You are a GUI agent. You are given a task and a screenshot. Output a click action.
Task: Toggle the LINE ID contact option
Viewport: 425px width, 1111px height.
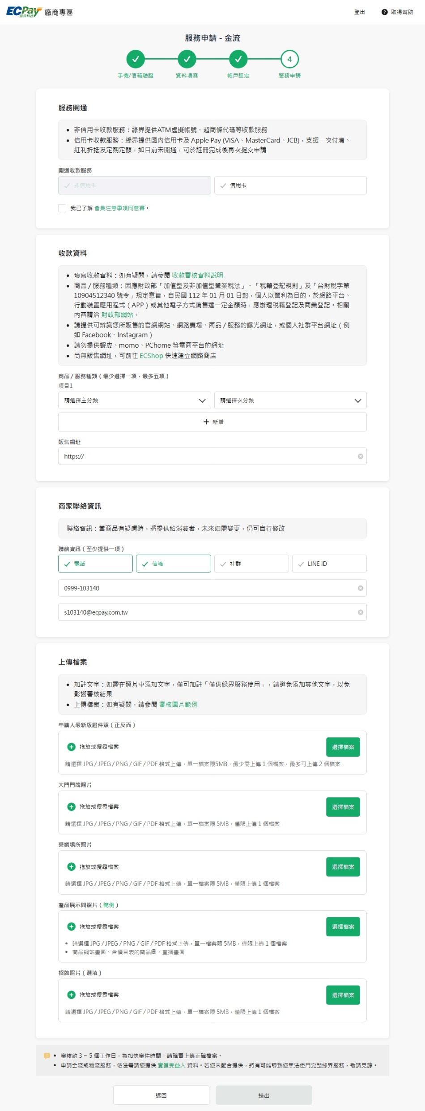click(329, 564)
